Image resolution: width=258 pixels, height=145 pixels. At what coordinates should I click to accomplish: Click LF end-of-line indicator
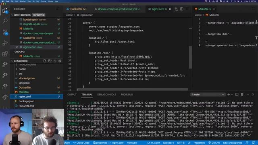click(x=189, y=143)
